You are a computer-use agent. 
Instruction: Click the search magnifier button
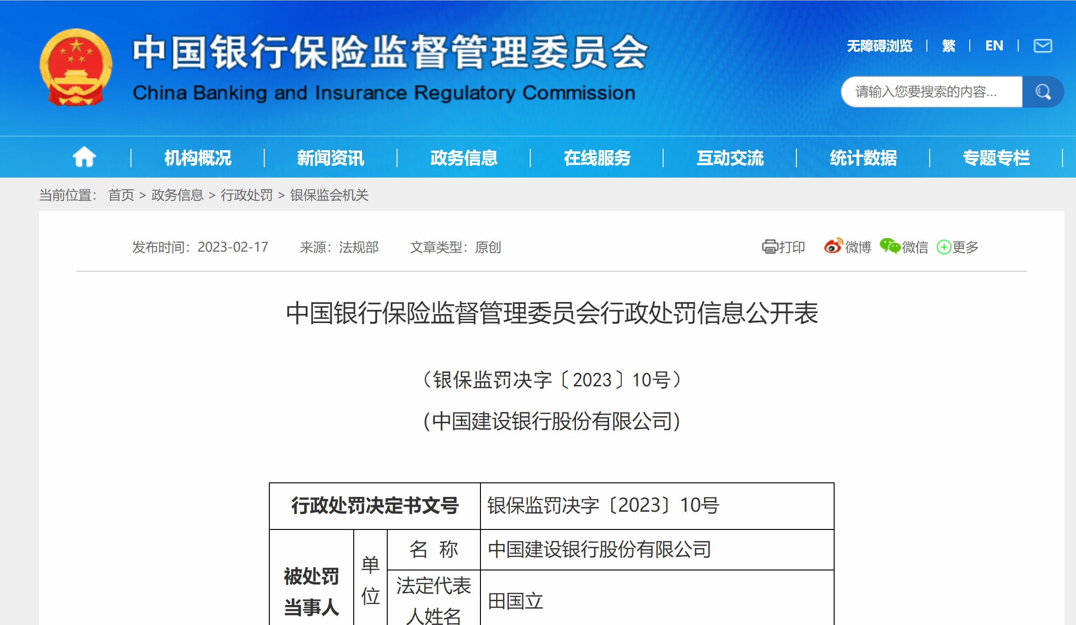click(x=1043, y=92)
